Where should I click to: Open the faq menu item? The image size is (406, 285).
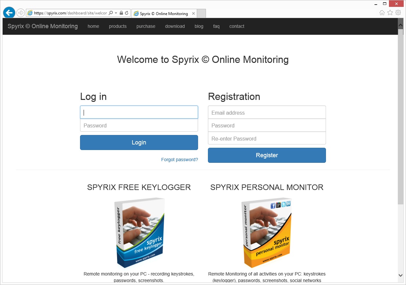pyautogui.click(x=216, y=26)
